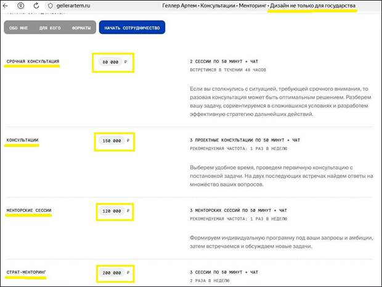Click the site security shield icon
382x287 pixels.
pos(51,6)
